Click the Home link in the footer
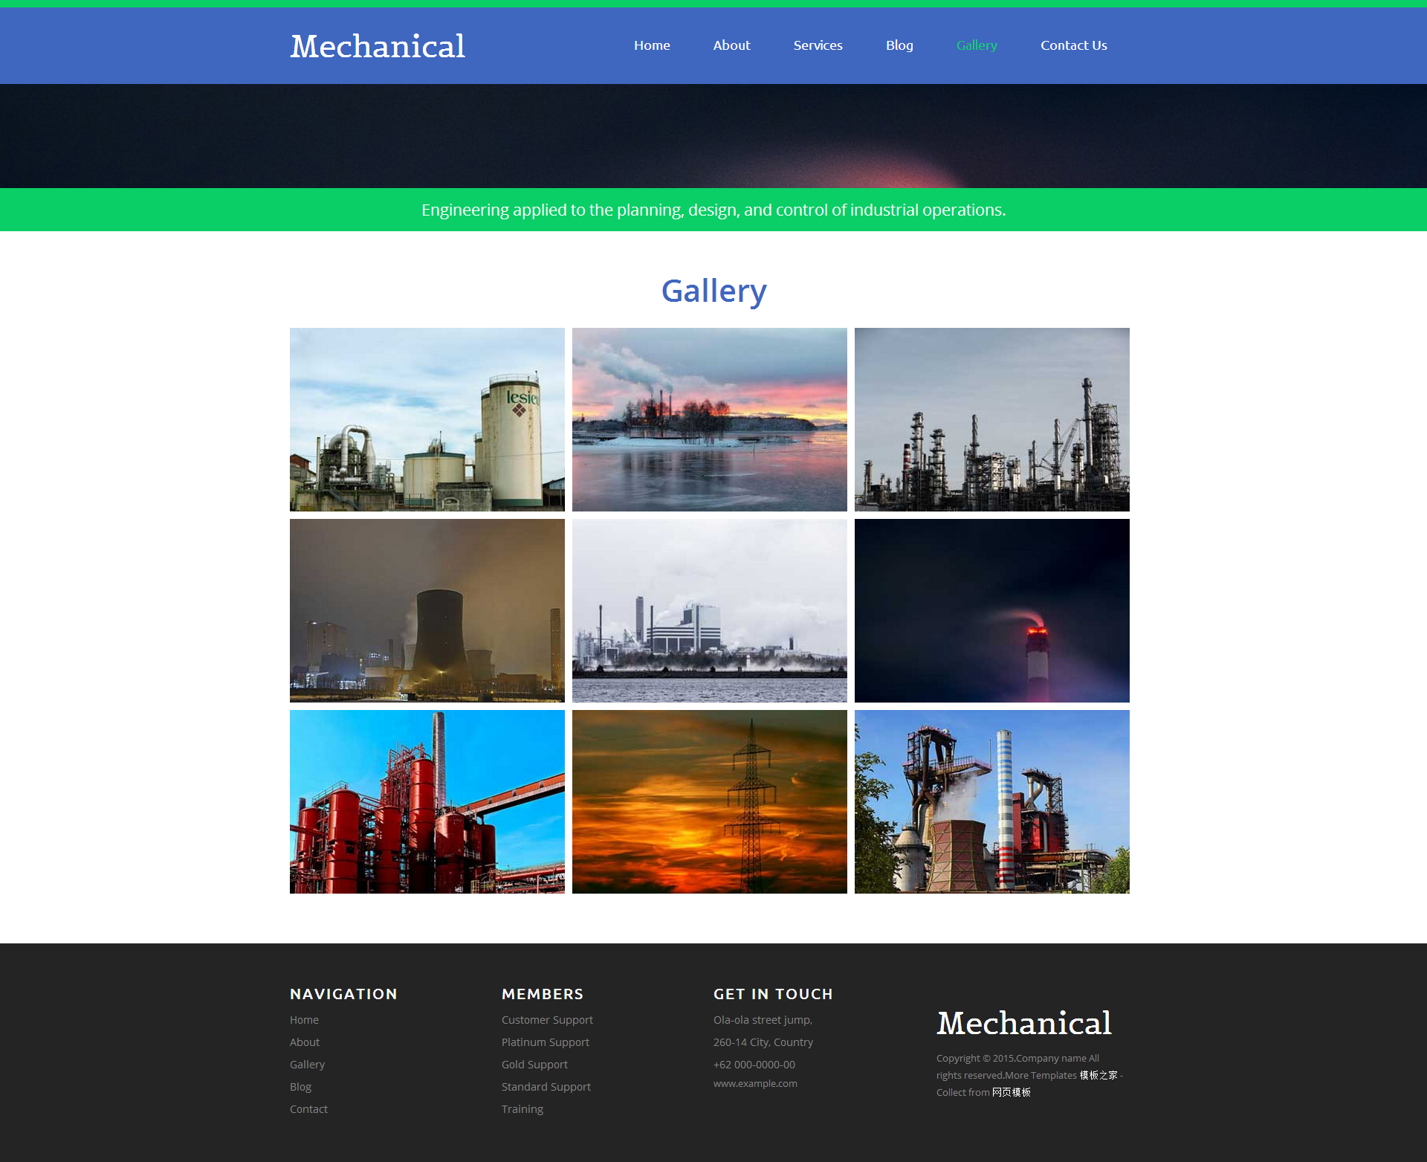 click(x=304, y=1020)
